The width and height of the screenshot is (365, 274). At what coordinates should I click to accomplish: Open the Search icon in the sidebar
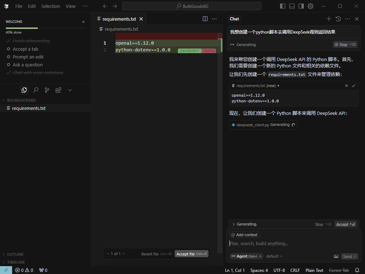(x=36, y=90)
